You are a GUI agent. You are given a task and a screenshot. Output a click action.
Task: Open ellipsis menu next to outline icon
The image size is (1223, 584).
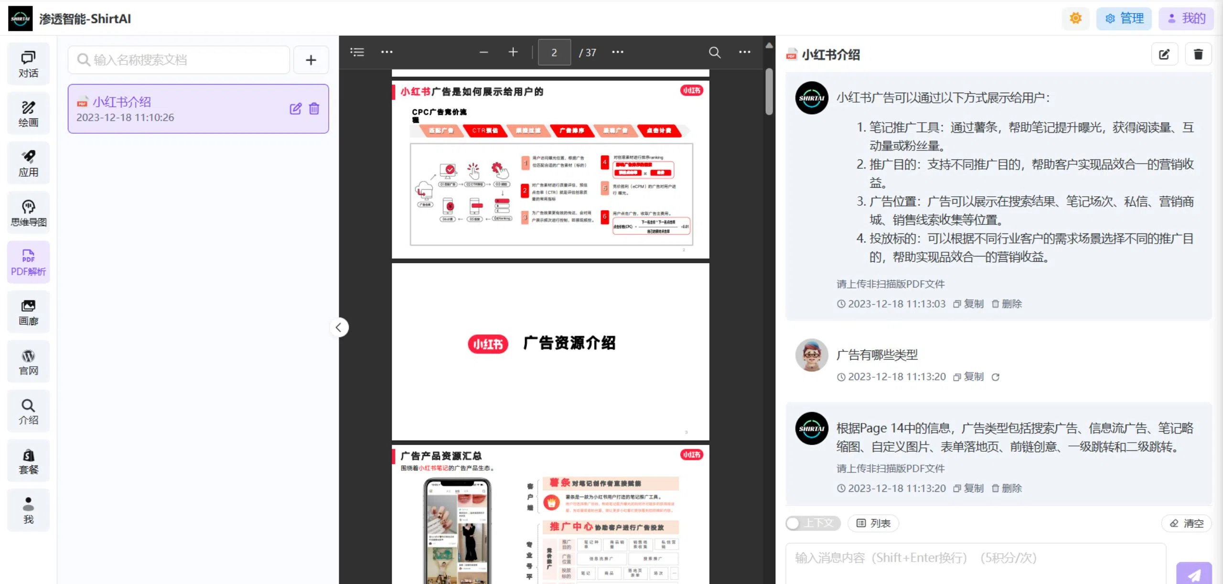pos(386,52)
